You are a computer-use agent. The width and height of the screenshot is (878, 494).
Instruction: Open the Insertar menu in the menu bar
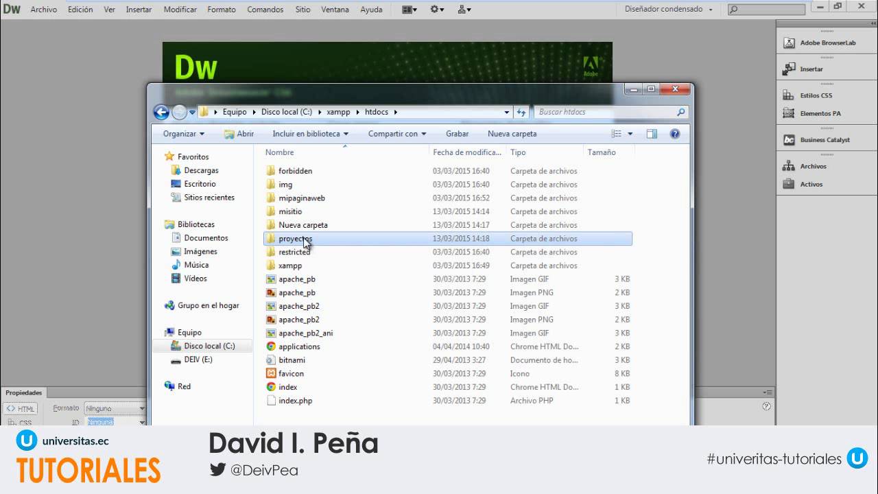139,10
